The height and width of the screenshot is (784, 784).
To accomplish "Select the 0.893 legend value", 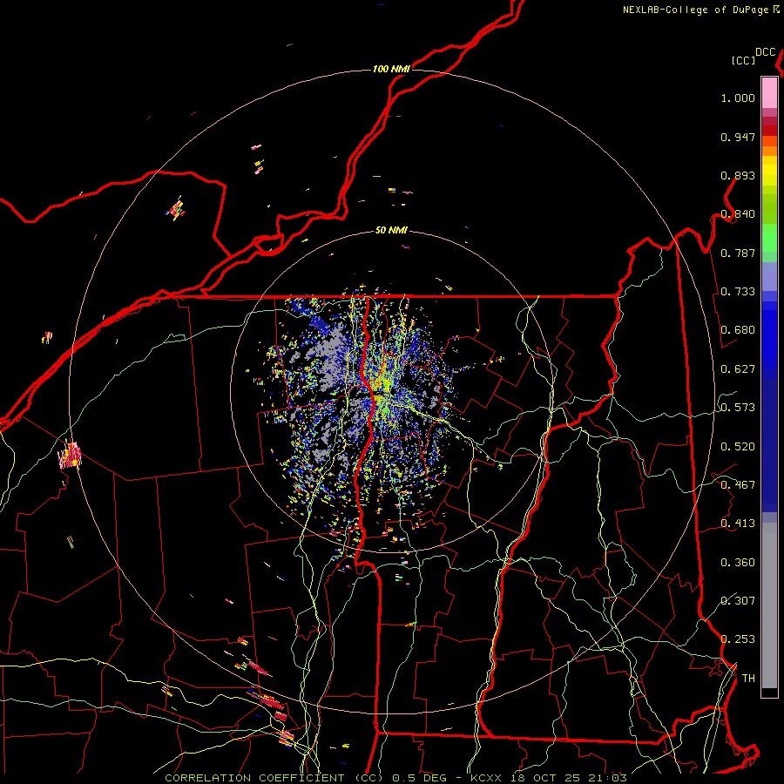I will pos(738,175).
